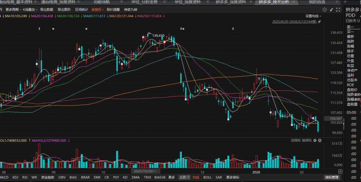This screenshot has width=361, height=182.
Task: Toggle the 均线 main chart overlay
Action: pyautogui.click(x=196, y=177)
